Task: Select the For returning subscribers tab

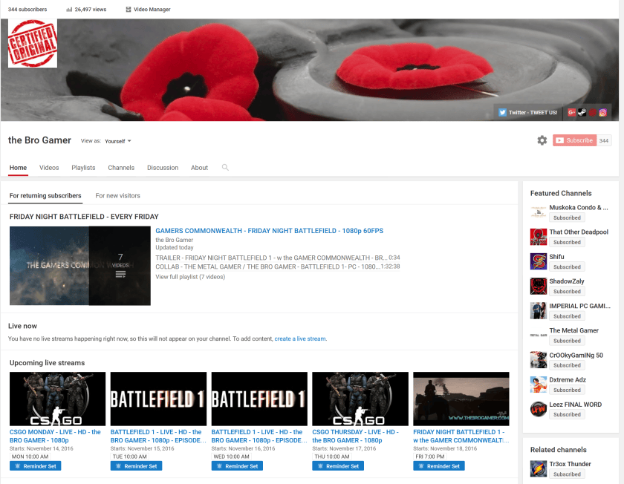Action: tap(45, 196)
